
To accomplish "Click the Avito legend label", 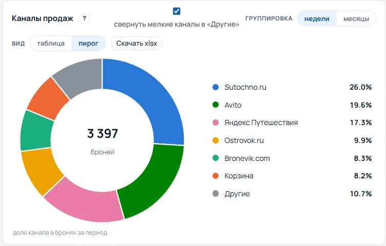I will pos(233,105).
